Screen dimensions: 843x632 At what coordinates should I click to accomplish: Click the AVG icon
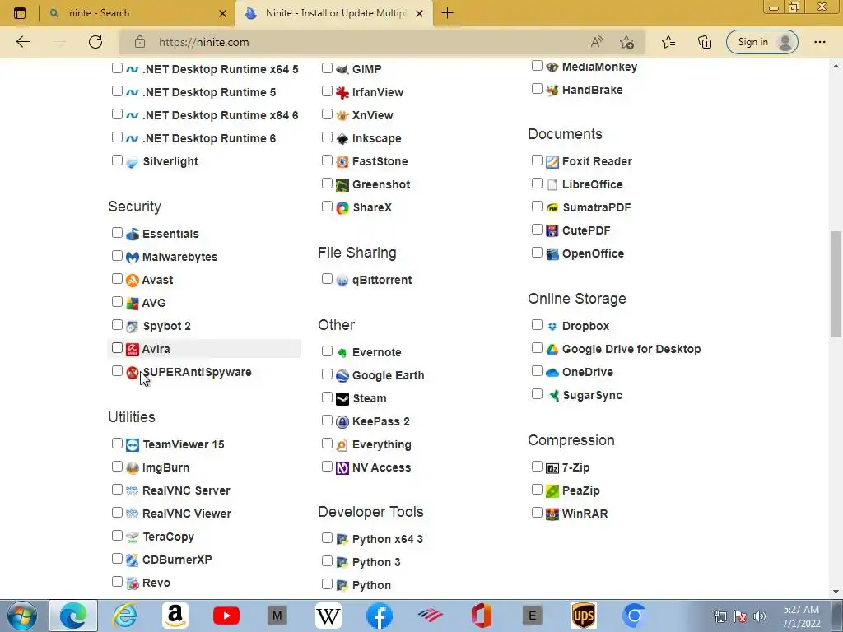[x=133, y=303]
